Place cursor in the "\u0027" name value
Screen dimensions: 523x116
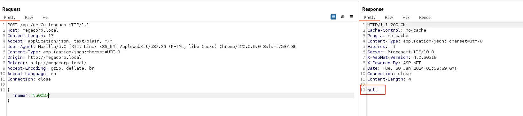point(40,96)
